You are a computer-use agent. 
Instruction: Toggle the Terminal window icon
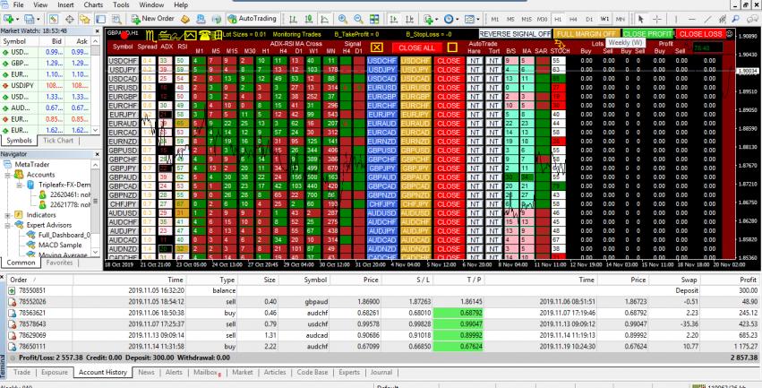click(100, 20)
